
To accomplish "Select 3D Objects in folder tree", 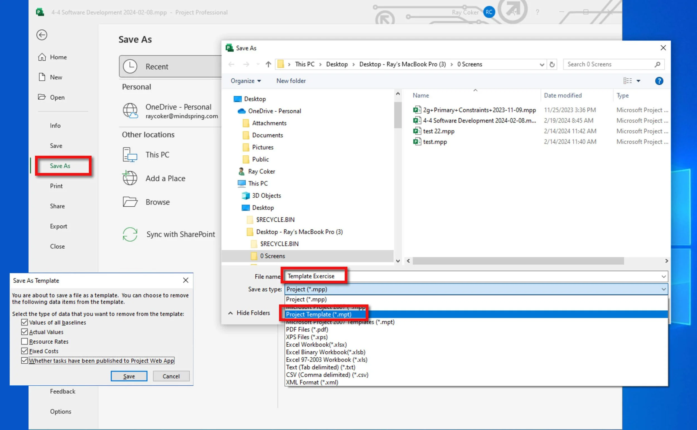I will coord(261,195).
